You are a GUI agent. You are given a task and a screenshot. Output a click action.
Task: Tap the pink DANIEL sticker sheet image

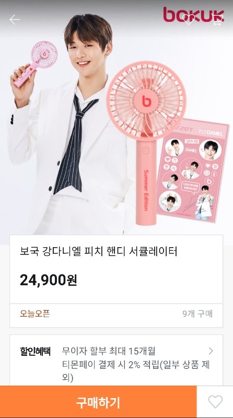pyautogui.click(x=193, y=171)
